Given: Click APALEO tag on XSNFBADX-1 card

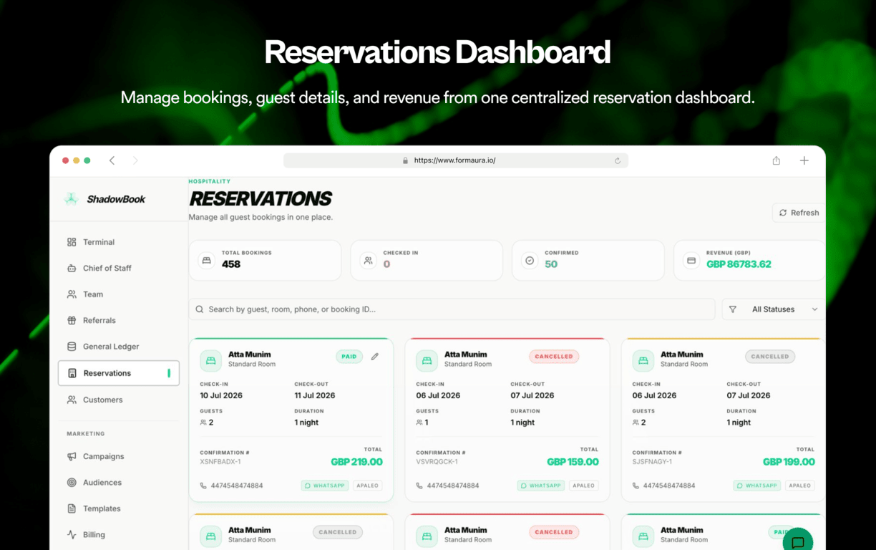Looking at the screenshot, I should (x=368, y=486).
